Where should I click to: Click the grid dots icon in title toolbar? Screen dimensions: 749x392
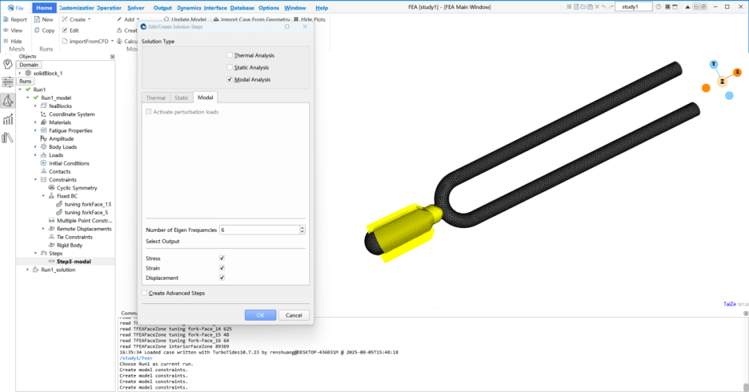click(x=569, y=7)
